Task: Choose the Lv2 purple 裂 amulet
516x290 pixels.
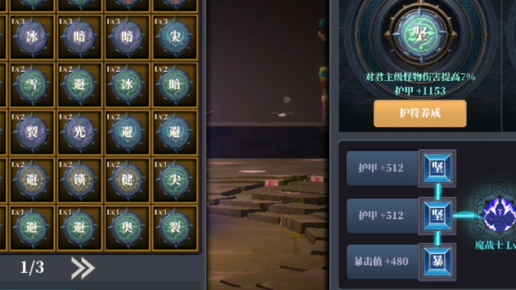Action: (32, 133)
